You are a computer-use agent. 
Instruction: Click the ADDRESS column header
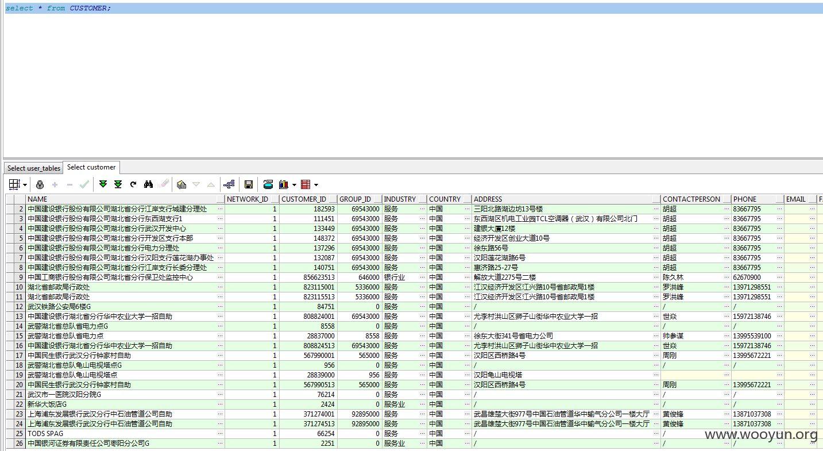click(x=566, y=199)
